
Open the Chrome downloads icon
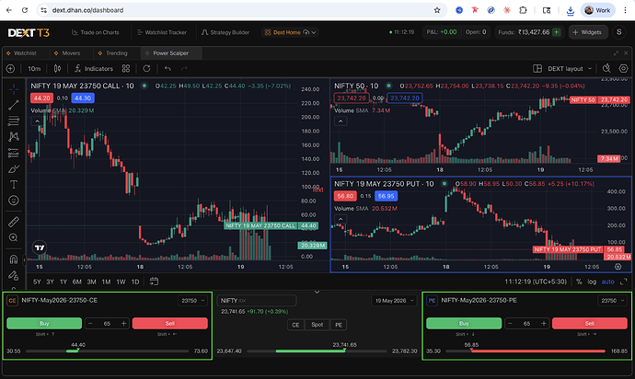point(571,10)
